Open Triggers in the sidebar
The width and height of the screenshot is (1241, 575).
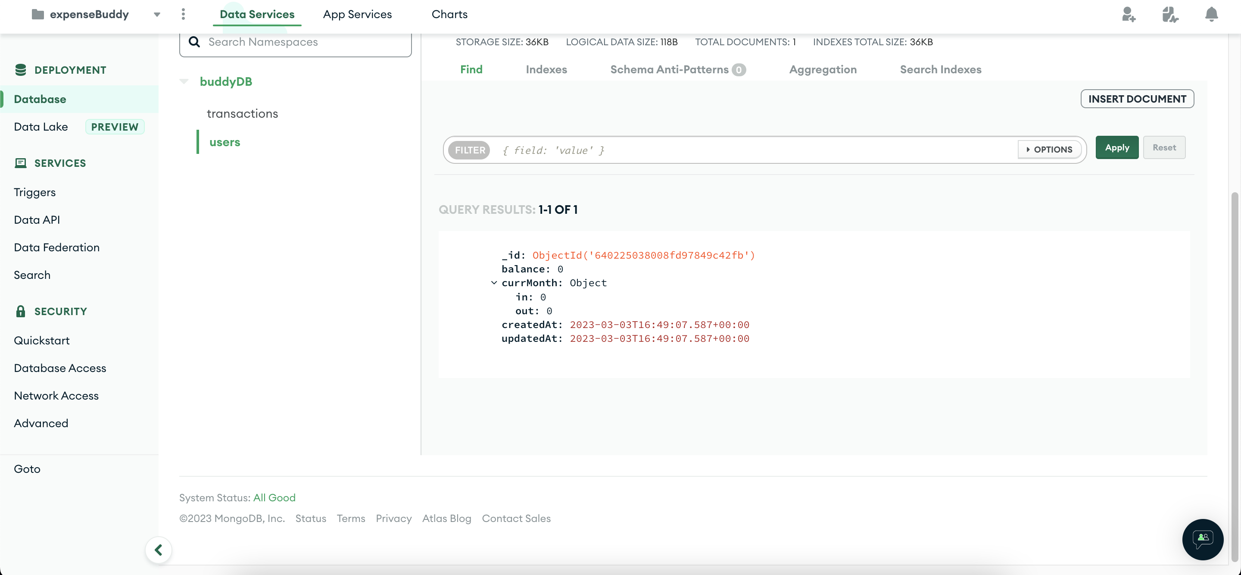(x=34, y=192)
